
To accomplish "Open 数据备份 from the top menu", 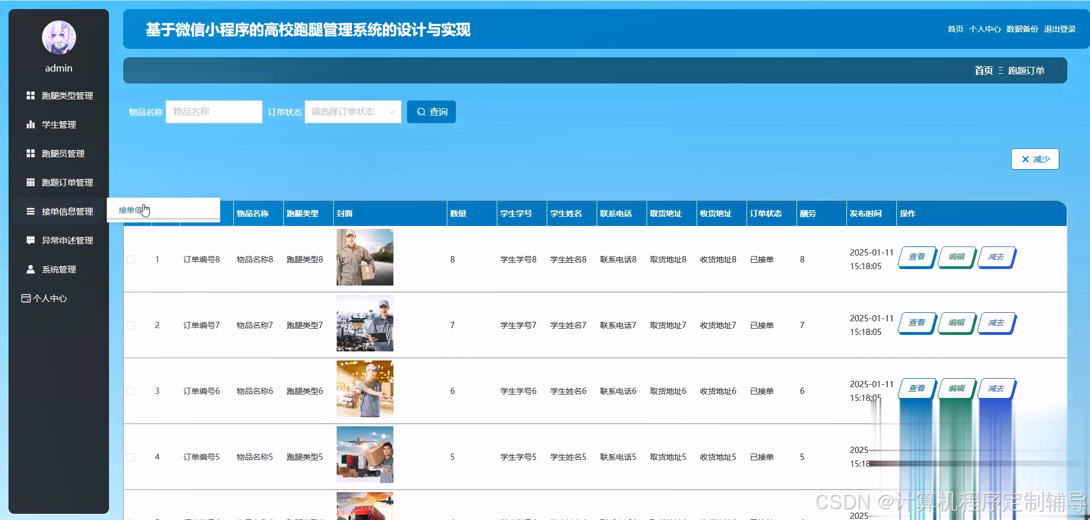I will point(1021,29).
